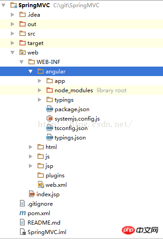
Task: Click the JSON icon of package.json
Action: coord(50,109)
